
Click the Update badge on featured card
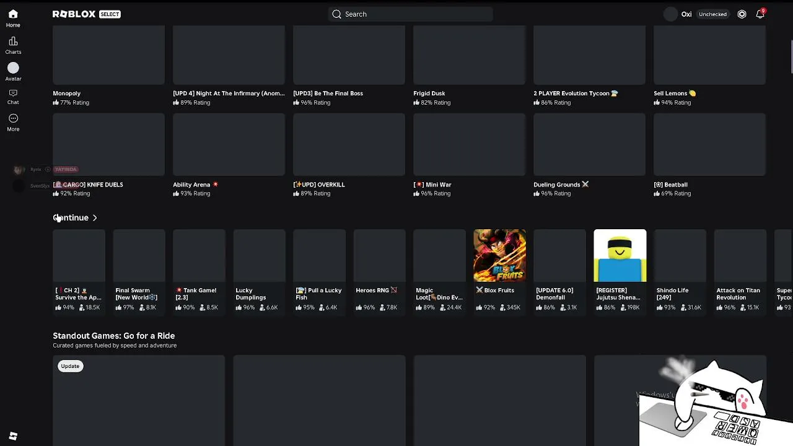[70, 366]
